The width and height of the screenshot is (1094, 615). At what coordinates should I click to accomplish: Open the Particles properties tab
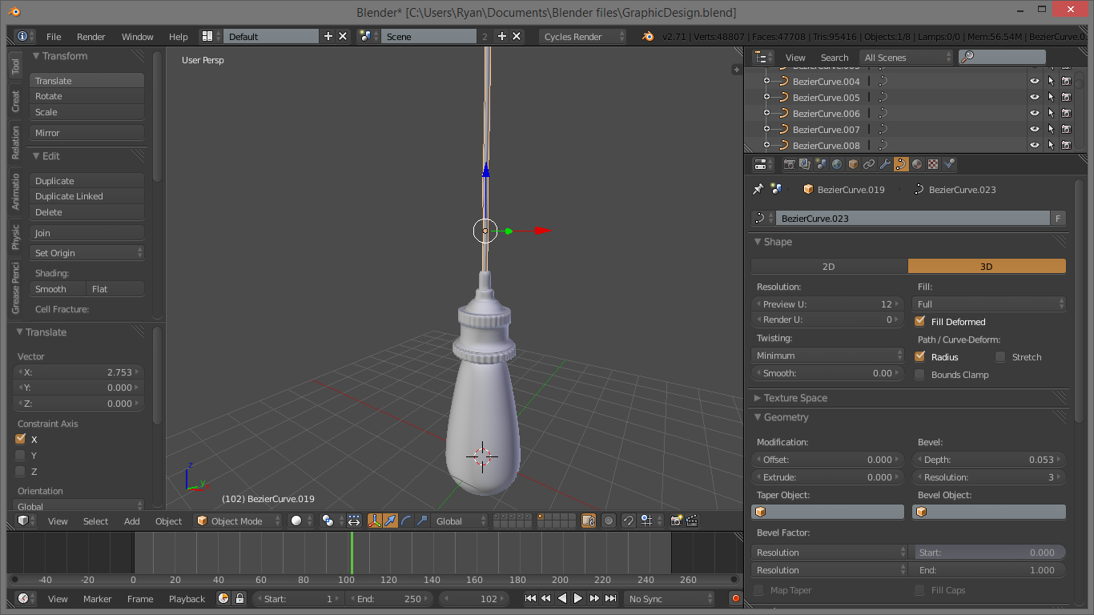[x=949, y=164]
